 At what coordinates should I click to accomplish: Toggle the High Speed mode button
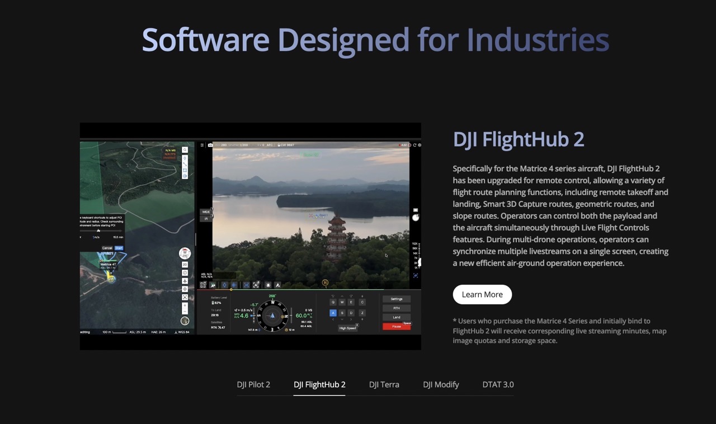point(347,328)
